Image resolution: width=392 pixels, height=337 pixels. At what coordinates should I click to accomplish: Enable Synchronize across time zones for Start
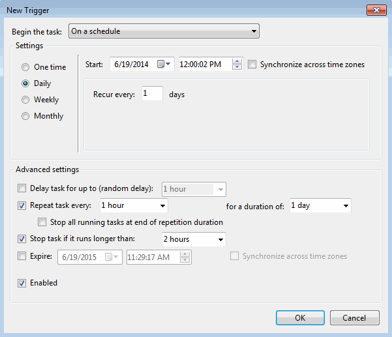tap(252, 65)
